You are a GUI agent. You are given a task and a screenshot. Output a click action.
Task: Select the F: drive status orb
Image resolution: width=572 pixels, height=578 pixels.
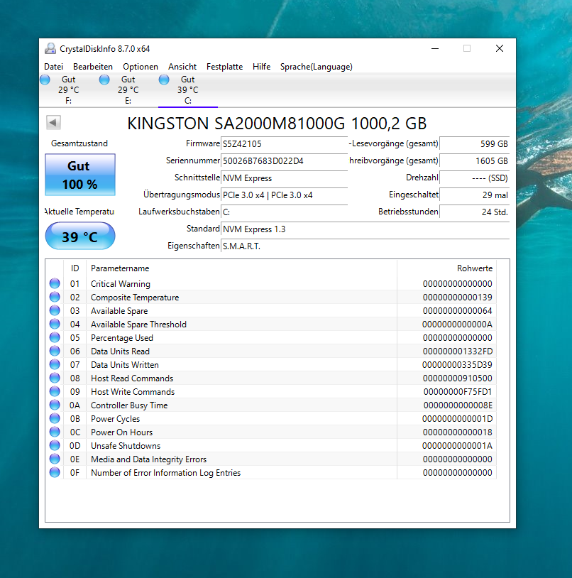coord(45,80)
